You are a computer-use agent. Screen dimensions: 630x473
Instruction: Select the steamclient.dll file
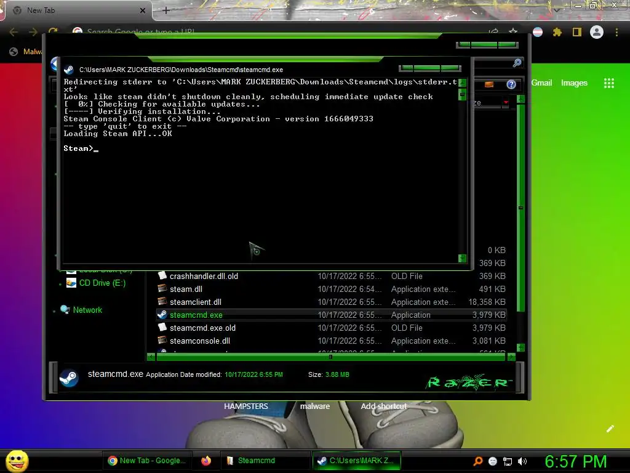tap(195, 302)
